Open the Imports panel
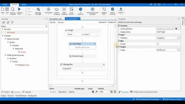Viewport: 185px width, 104px height. point(71,92)
